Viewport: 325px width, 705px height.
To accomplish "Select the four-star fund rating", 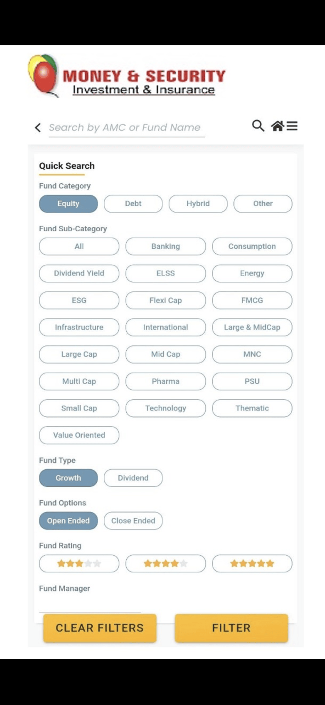I will (165, 564).
